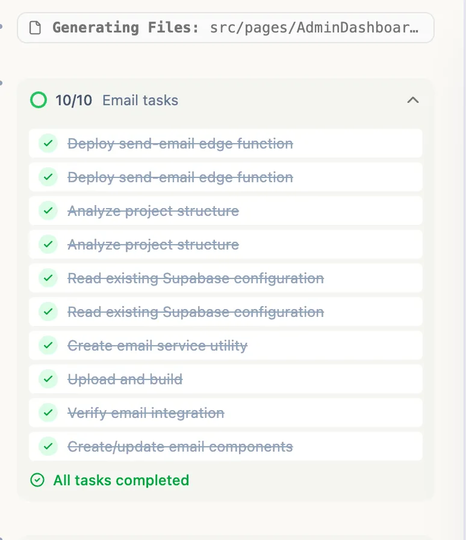
Task: Toggle the second Analyze project structure checkmark
Action: click(x=48, y=244)
